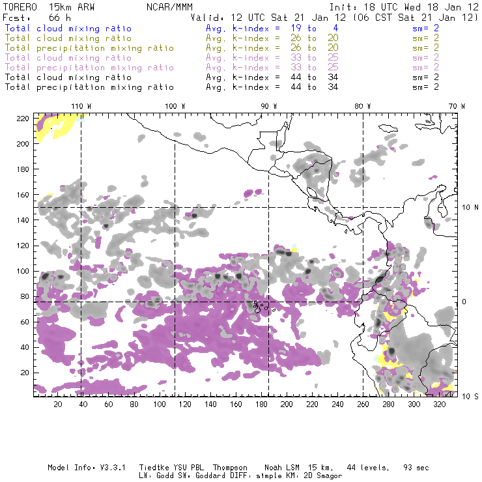Click the 110 W longitude label
The image size is (482, 482).
(x=81, y=106)
